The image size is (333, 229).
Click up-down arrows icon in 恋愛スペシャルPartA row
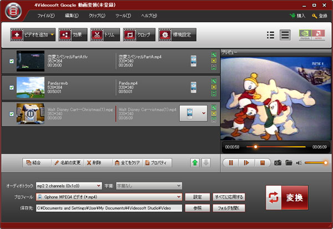point(214,67)
